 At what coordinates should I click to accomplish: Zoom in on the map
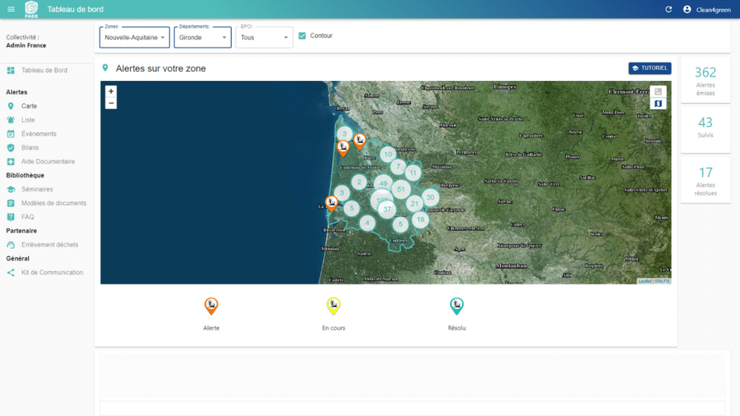pyautogui.click(x=111, y=92)
